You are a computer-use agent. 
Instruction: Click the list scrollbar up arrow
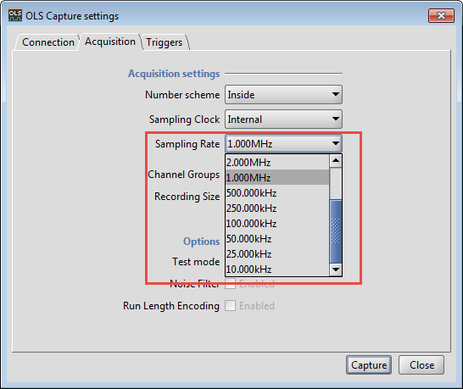336,161
